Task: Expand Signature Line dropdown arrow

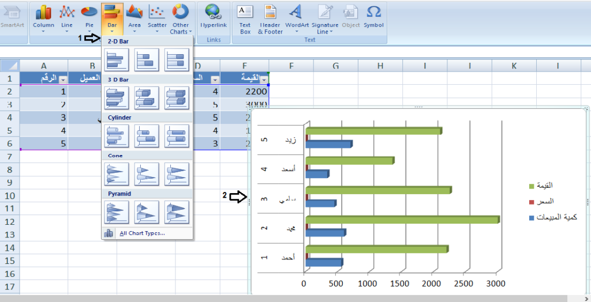Action: 331,32
